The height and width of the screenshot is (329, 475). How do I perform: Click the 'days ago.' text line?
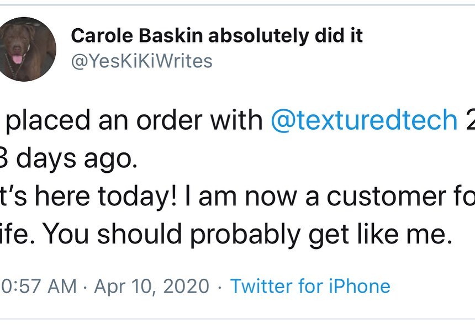pyautogui.click(x=75, y=159)
